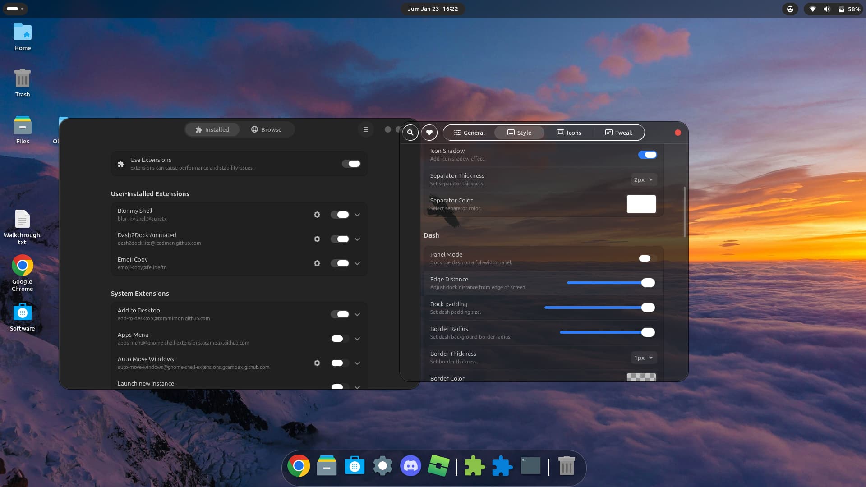
Task: Open Auto Move Windows settings gear
Action: tap(317, 363)
